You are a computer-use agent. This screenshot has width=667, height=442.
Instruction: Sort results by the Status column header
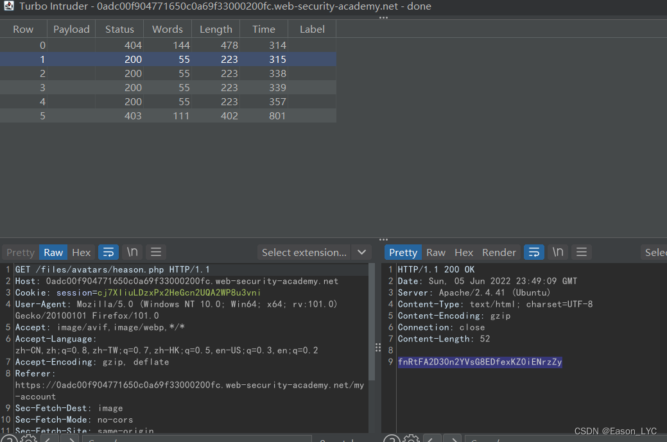click(x=119, y=29)
